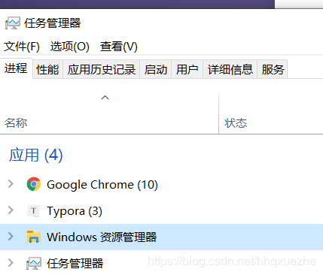Click the Google Chrome icon in process list

[x=34, y=184]
